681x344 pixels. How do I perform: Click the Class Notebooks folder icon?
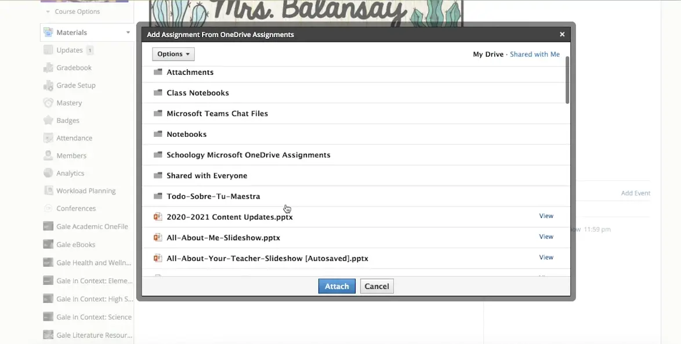click(158, 93)
